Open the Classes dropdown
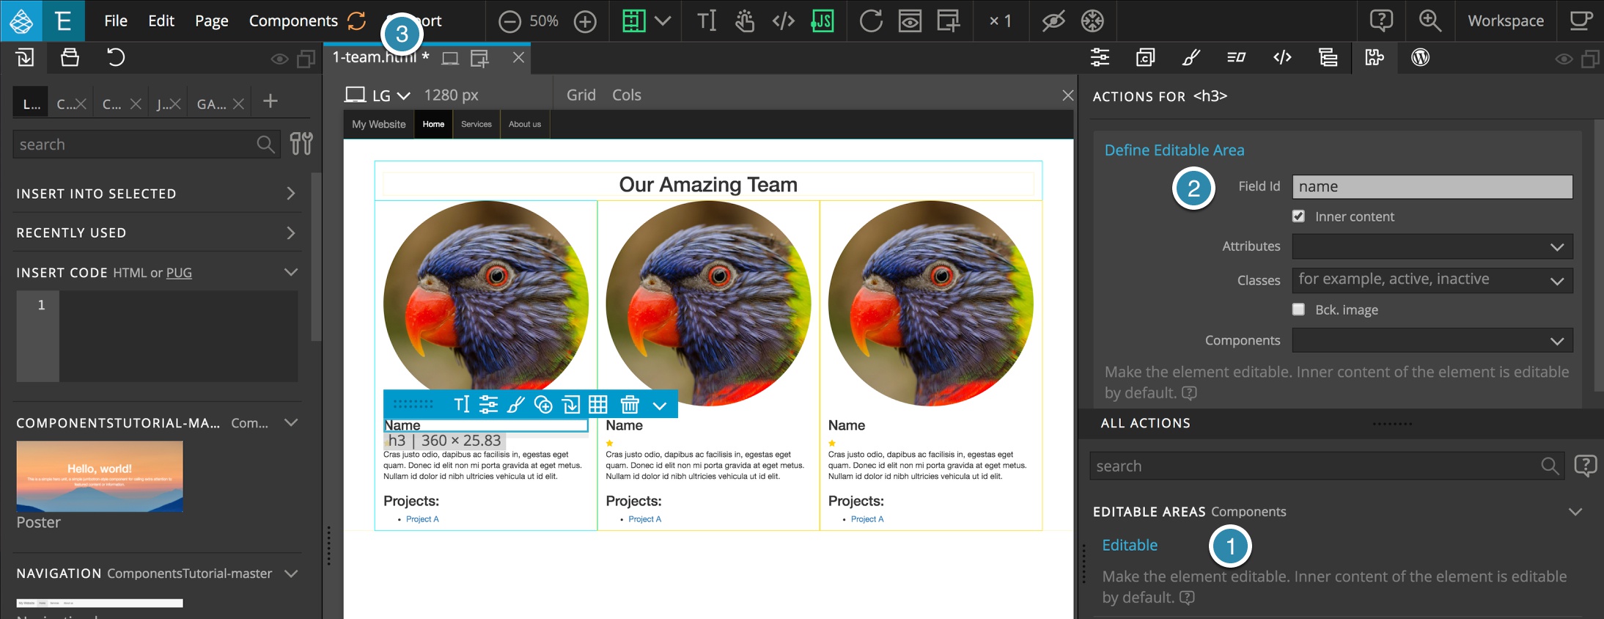Image resolution: width=1604 pixels, height=619 pixels. [1432, 280]
